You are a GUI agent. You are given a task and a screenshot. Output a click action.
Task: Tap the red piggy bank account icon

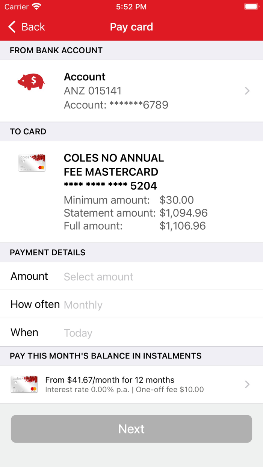(31, 81)
